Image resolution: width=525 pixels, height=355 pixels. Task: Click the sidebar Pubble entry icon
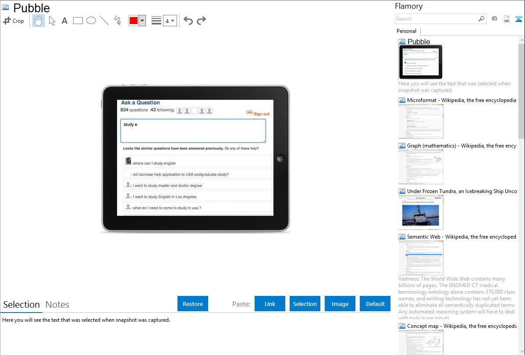[402, 42]
